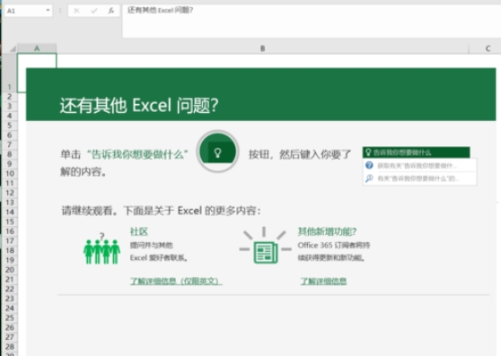Image resolution: width=501 pixels, height=356 pixels.
Task: Click the line 请继续观看。下面是关于 Excel 的更多内容
Action: (x=161, y=211)
